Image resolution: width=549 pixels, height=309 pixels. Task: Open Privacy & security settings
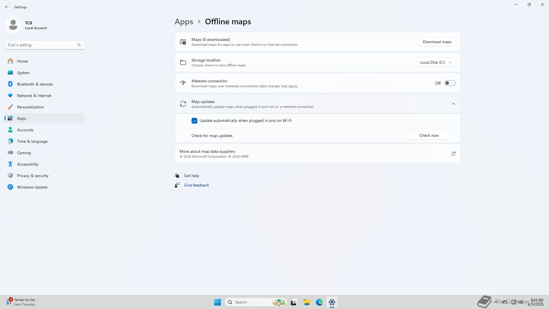[33, 176]
